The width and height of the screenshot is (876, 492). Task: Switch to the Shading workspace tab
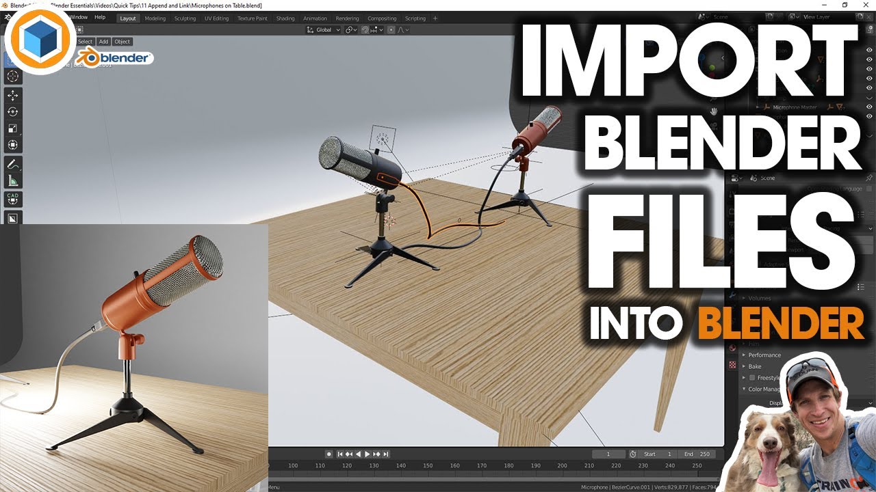click(285, 18)
